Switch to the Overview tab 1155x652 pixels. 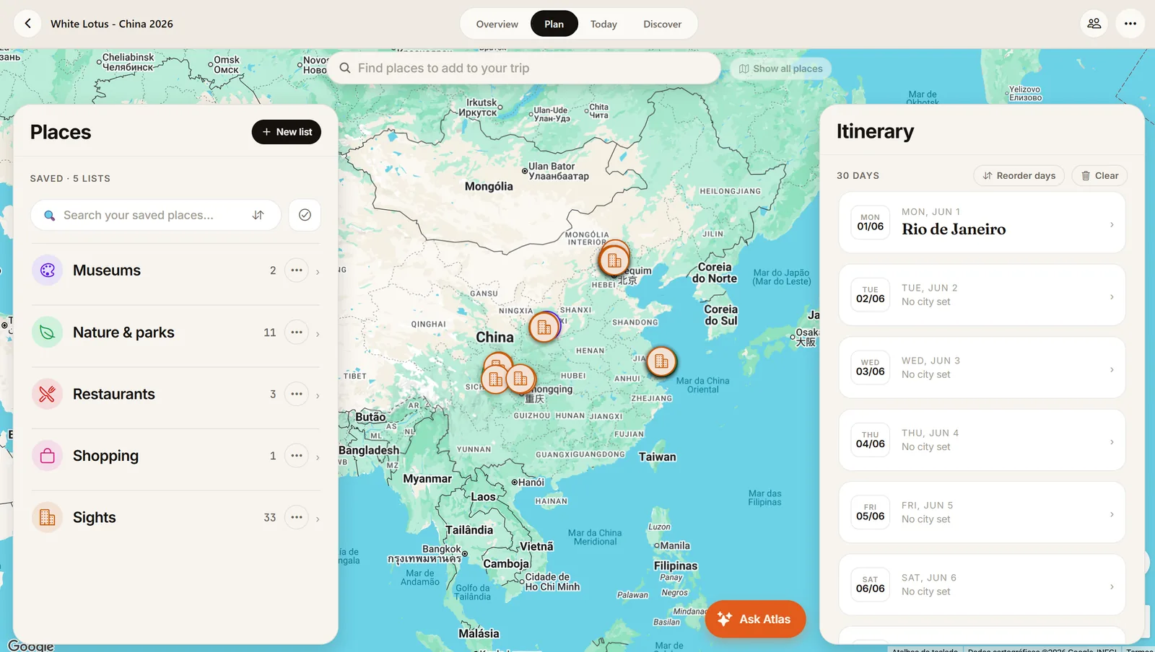497,24
